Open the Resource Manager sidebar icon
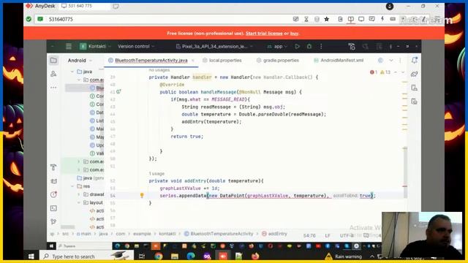Screen dimensions: 468x263 point(53,74)
